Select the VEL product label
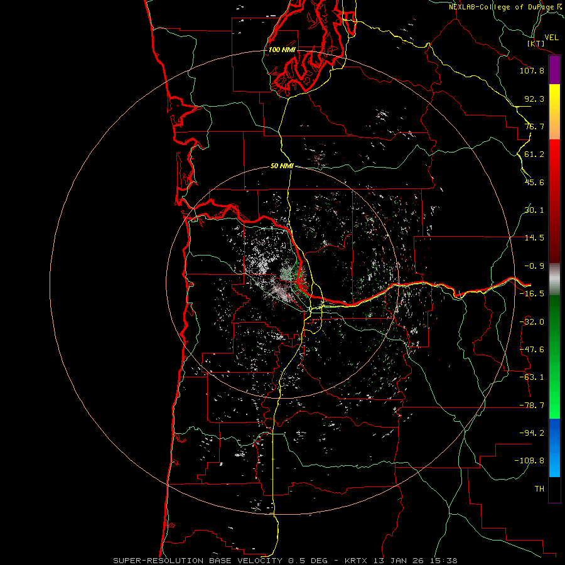 pyautogui.click(x=551, y=38)
